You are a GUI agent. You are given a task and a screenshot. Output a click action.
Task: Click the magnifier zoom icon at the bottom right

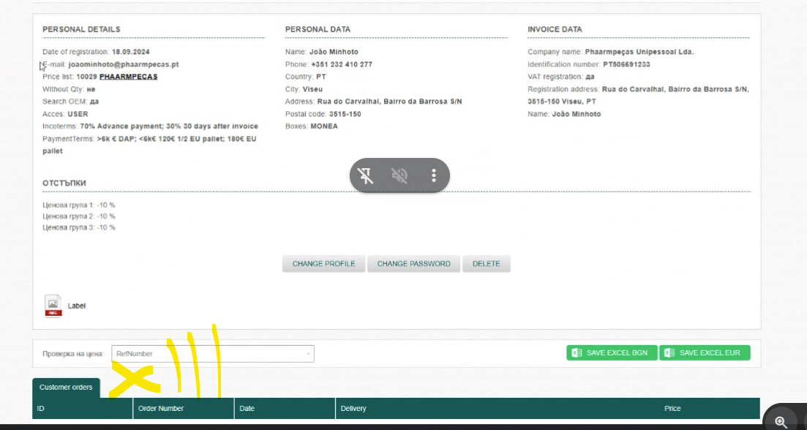pyautogui.click(x=781, y=422)
